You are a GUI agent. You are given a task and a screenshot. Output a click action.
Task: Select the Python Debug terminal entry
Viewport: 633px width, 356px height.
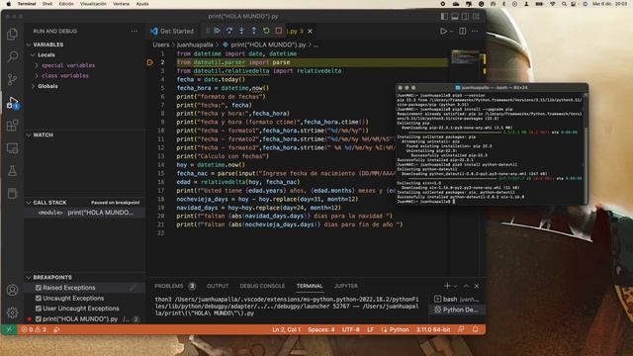(x=457, y=310)
